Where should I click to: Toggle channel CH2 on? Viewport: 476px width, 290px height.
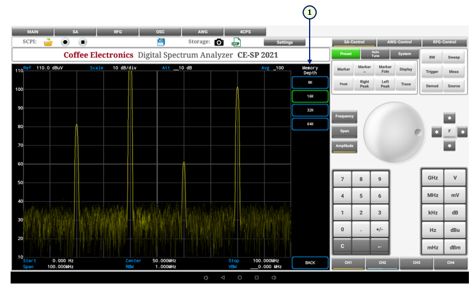[x=382, y=262]
